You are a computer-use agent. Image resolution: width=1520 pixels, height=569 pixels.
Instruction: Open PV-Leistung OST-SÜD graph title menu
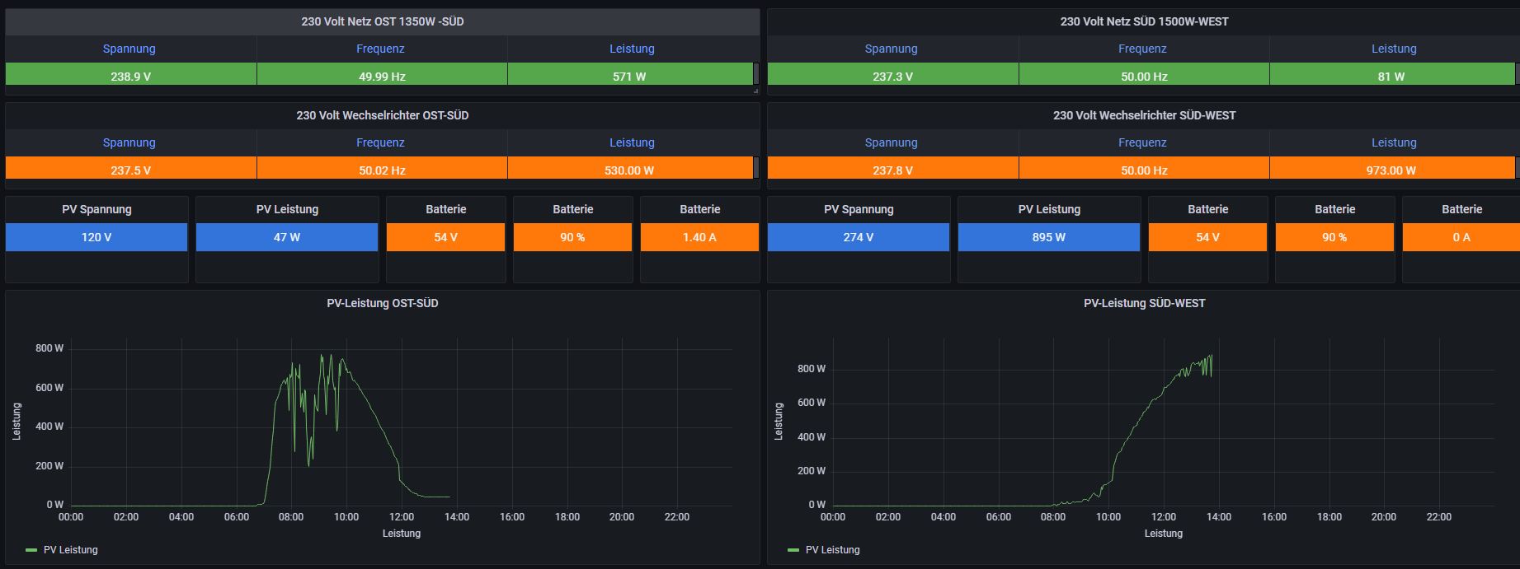[382, 303]
